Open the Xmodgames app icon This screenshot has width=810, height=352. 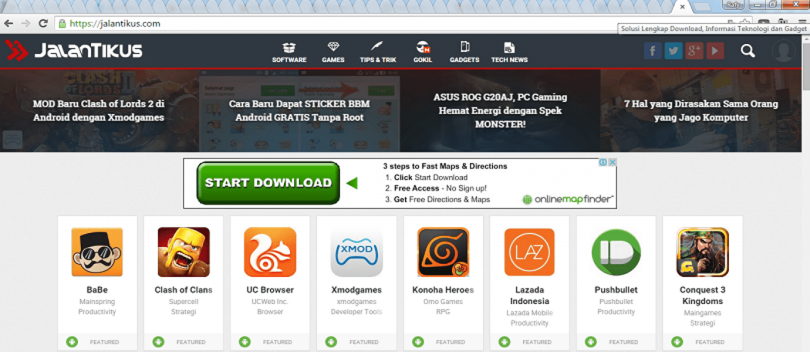point(356,252)
